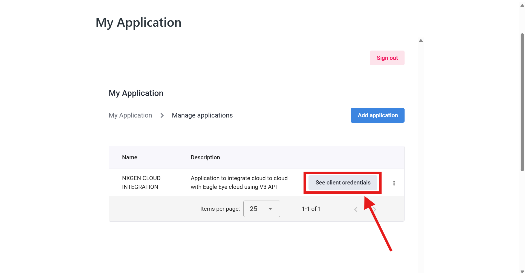Image resolution: width=525 pixels, height=273 pixels.
Task: Click the 1-1 of 1 range label
Action: (311, 209)
